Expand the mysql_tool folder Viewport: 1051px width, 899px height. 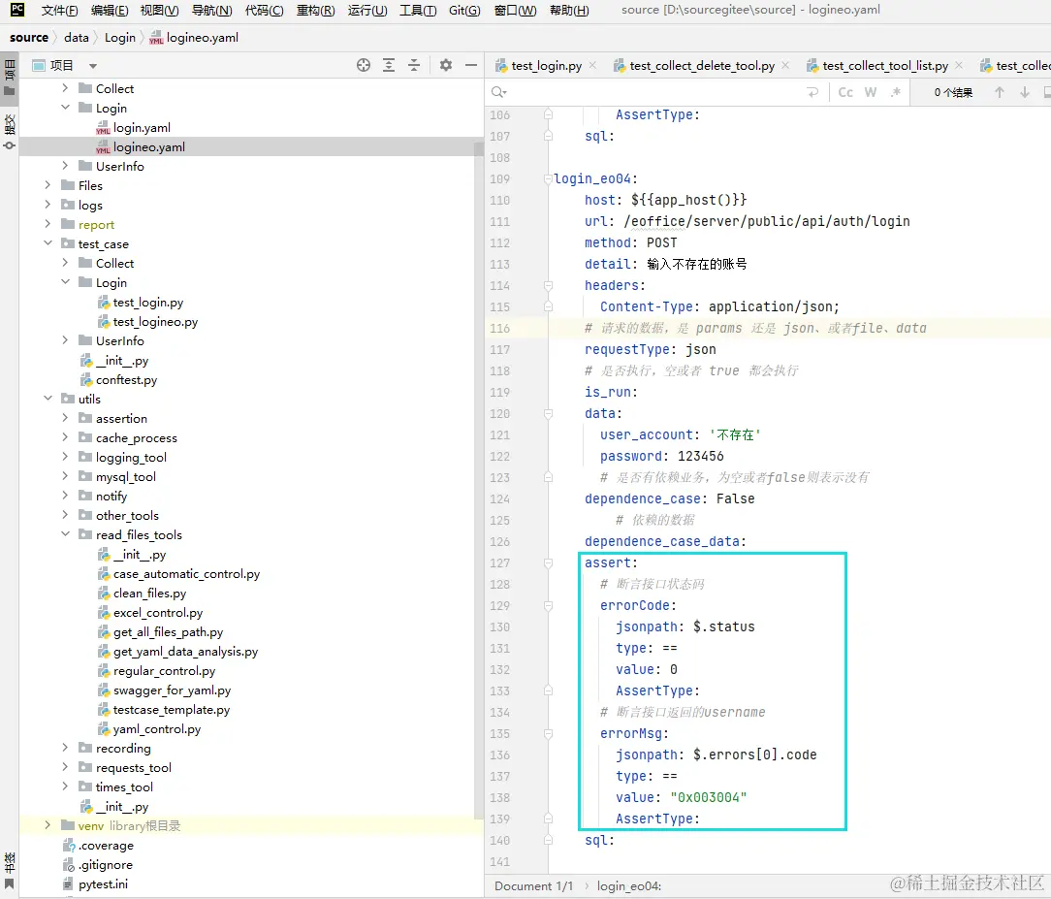[65, 476]
